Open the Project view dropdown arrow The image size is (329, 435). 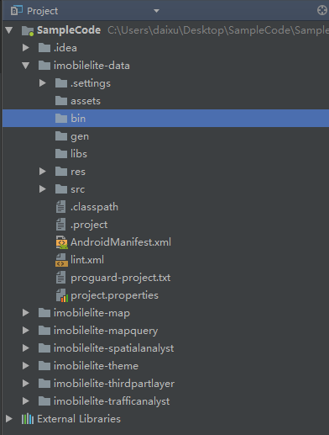pyautogui.click(x=156, y=11)
